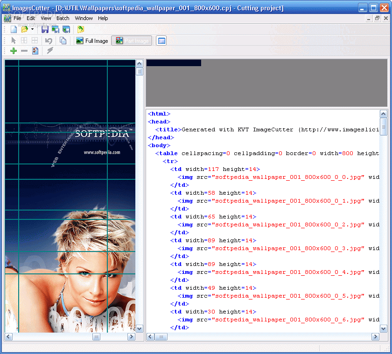Click the ImagesCutter application icon in menu bar
Image resolution: width=392 pixels, height=354 pixels.
(7, 18)
